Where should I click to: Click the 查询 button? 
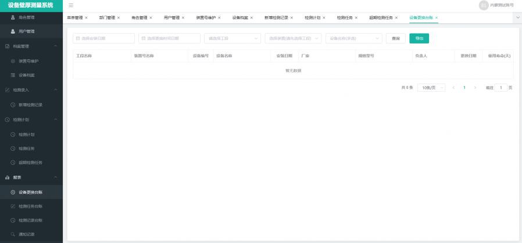tap(395, 38)
